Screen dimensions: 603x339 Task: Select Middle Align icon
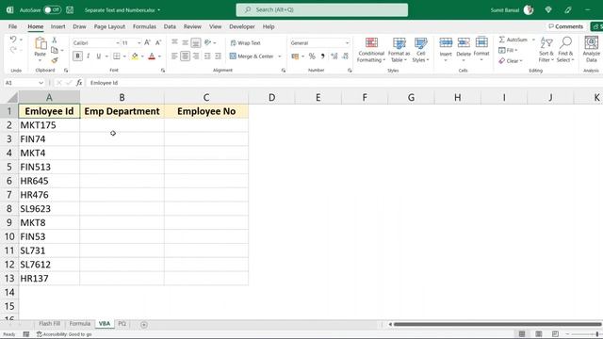click(x=185, y=42)
